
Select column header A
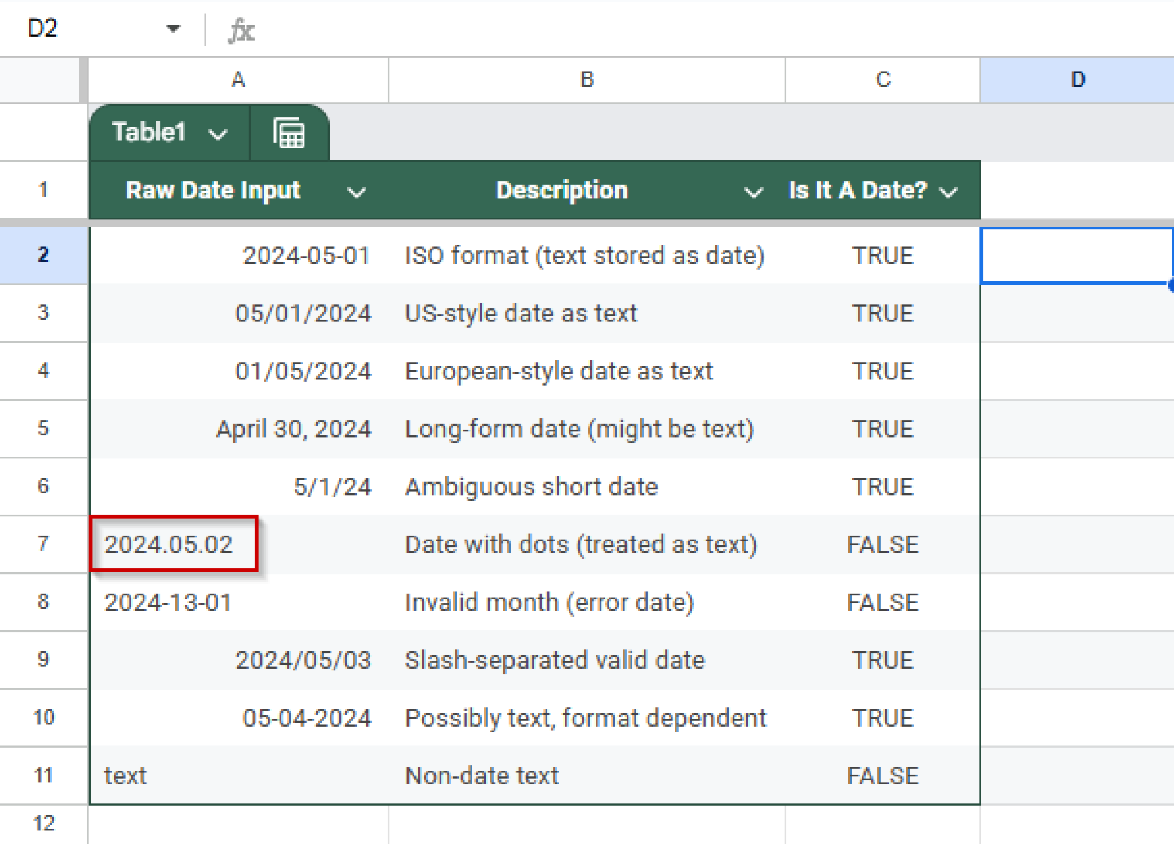pyautogui.click(x=238, y=79)
